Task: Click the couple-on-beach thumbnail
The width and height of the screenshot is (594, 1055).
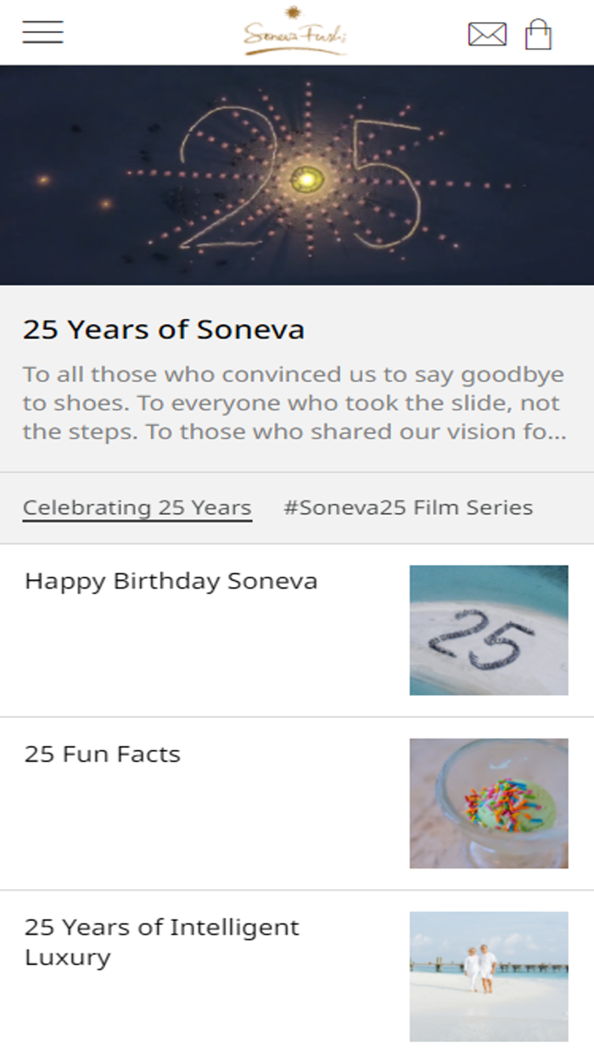Action: [488, 975]
